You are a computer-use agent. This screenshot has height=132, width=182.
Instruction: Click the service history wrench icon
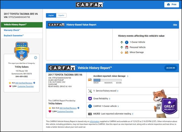90,91
